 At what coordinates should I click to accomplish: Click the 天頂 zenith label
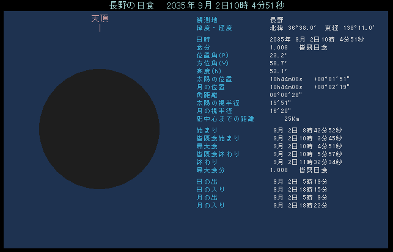100,18
